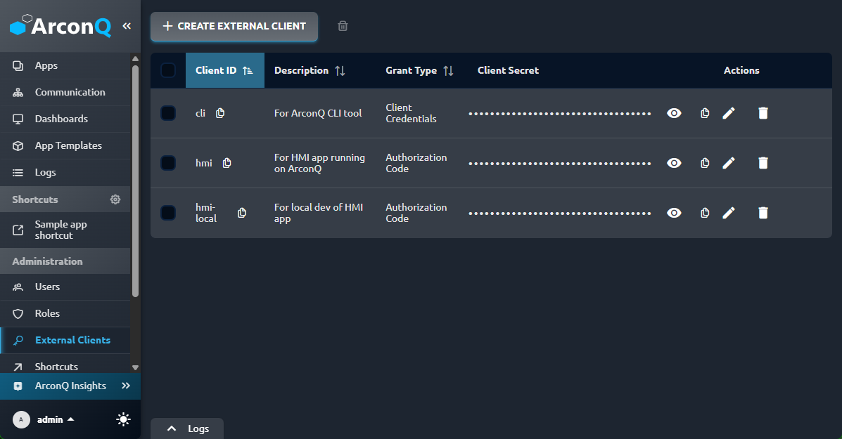Launch the Sample app shortcut

pyautogui.click(x=65, y=230)
